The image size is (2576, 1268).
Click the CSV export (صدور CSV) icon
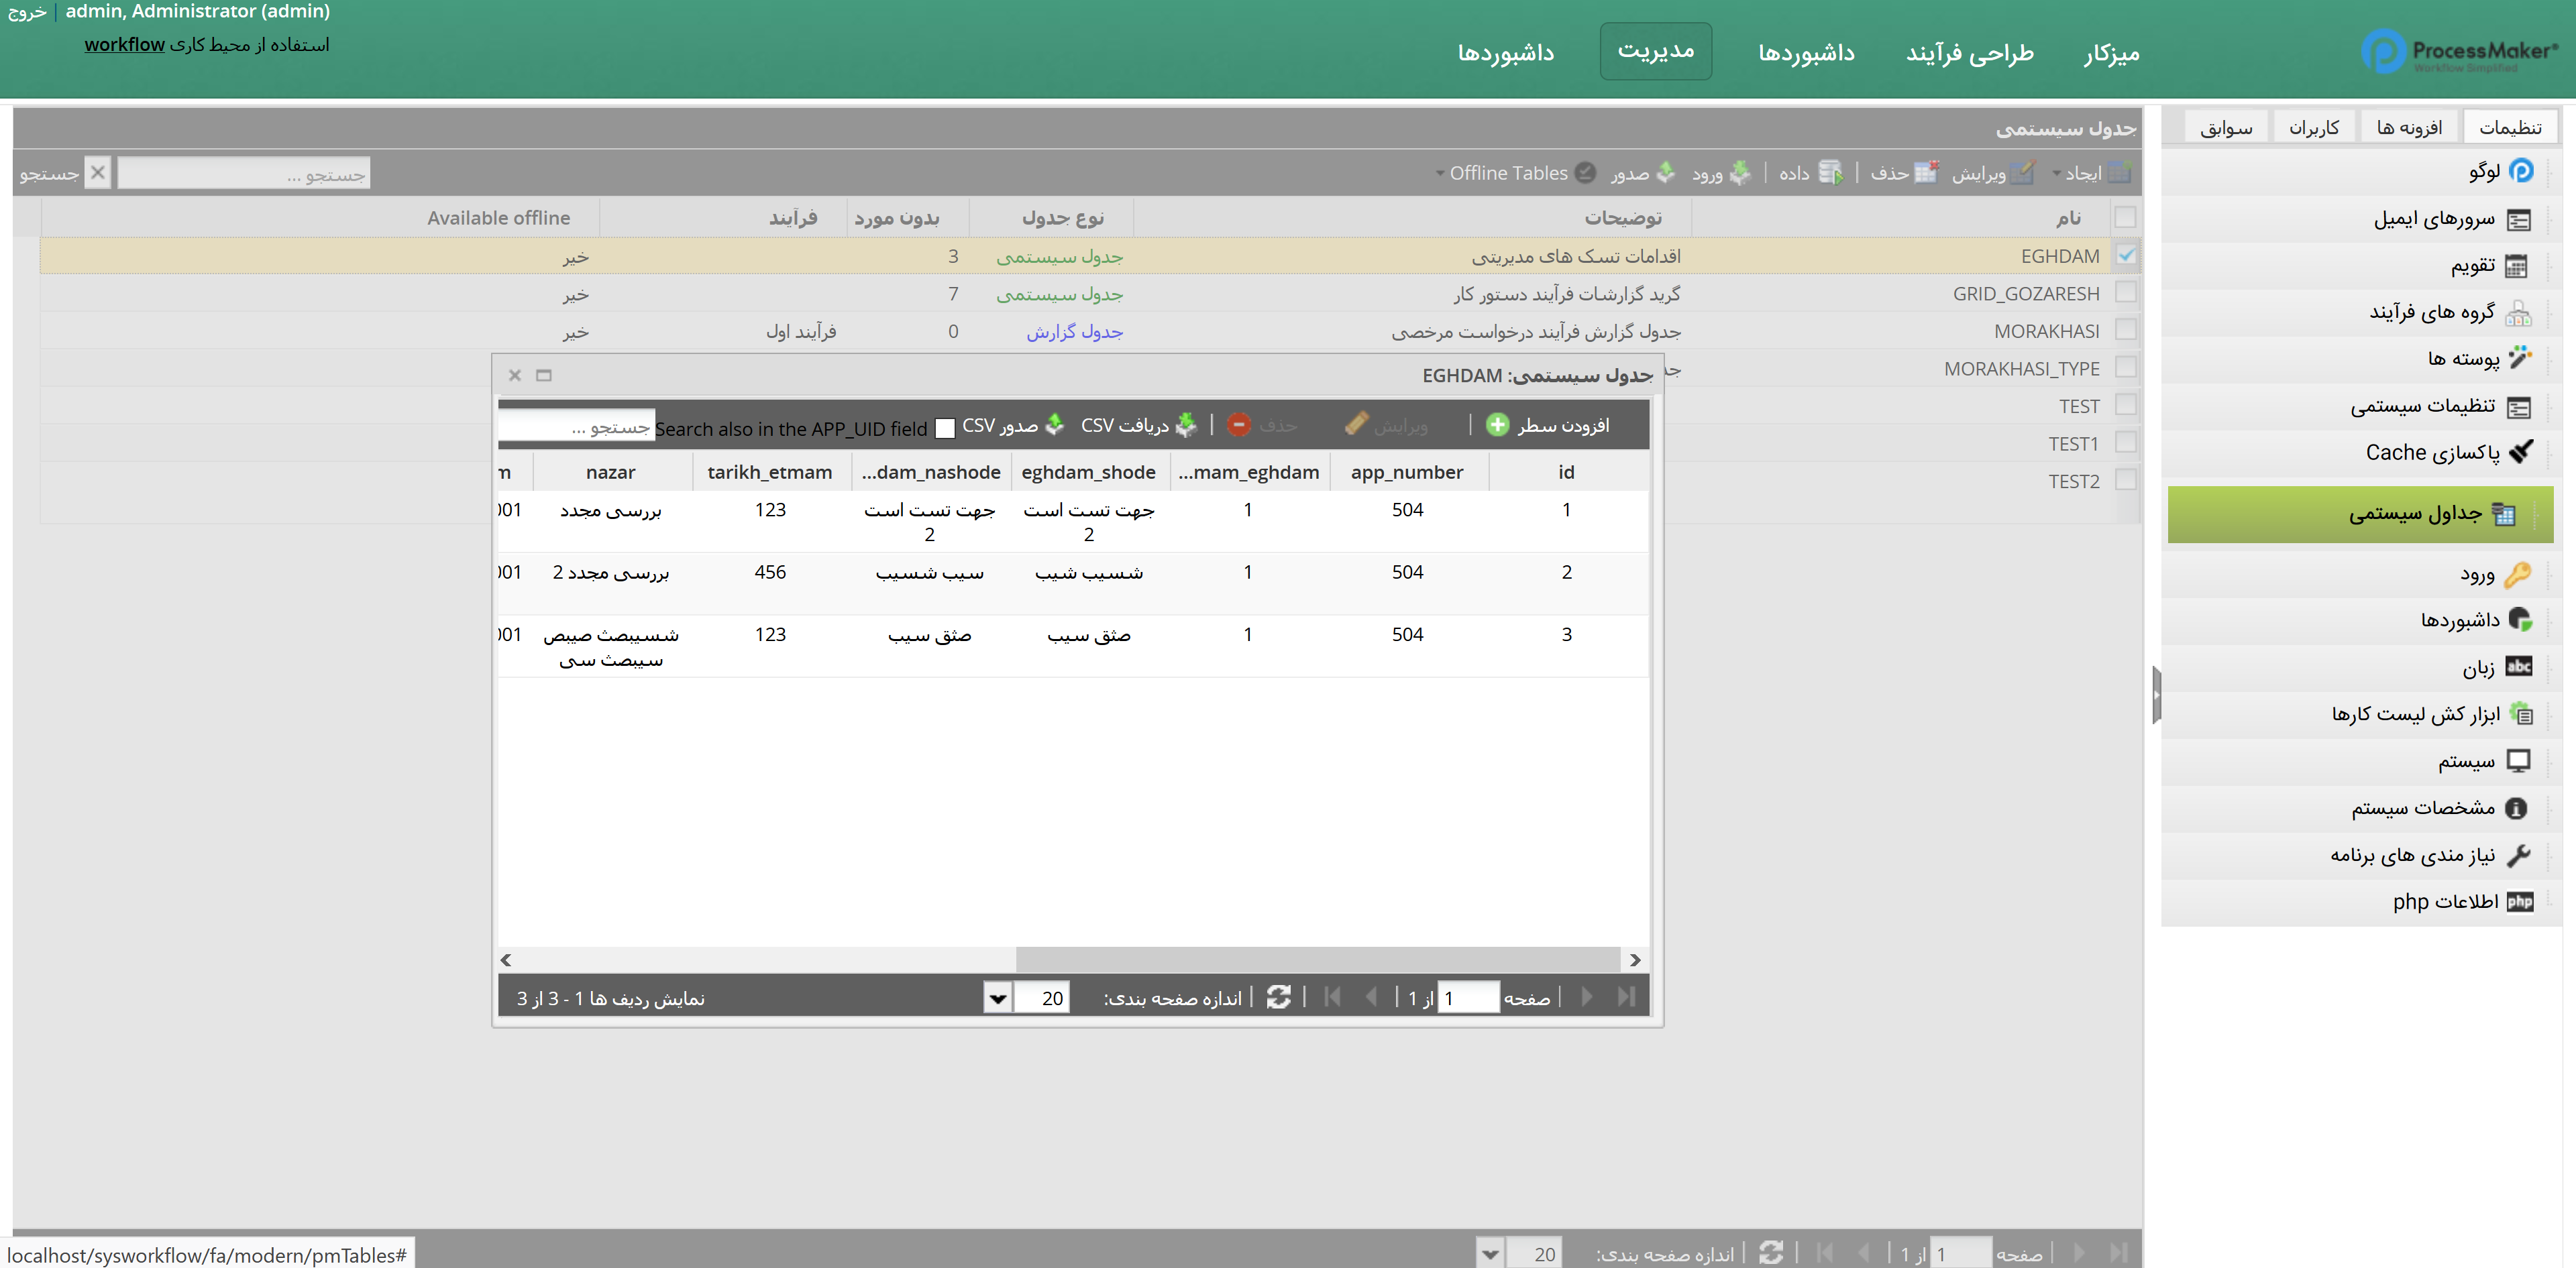[x=1055, y=424]
